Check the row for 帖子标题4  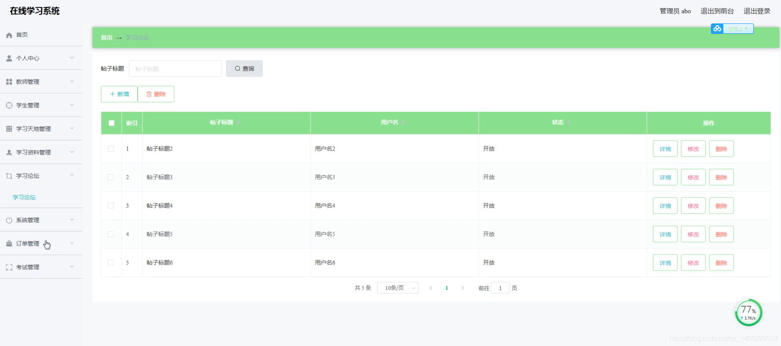pos(111,206)
